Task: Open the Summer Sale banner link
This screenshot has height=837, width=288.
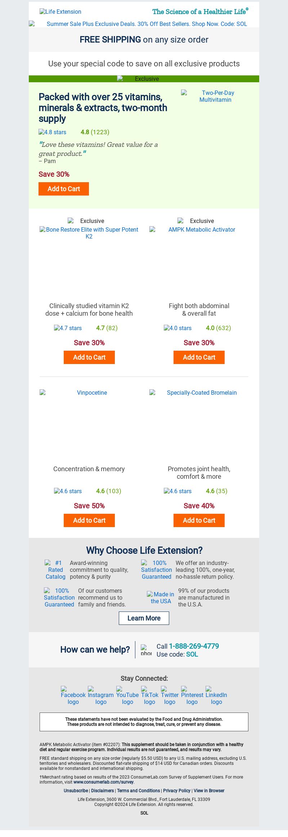Action: pyautogui.click(x=144, y=24)
